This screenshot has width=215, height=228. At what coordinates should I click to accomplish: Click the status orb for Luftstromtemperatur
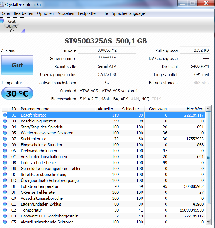[x=5, y=186]
